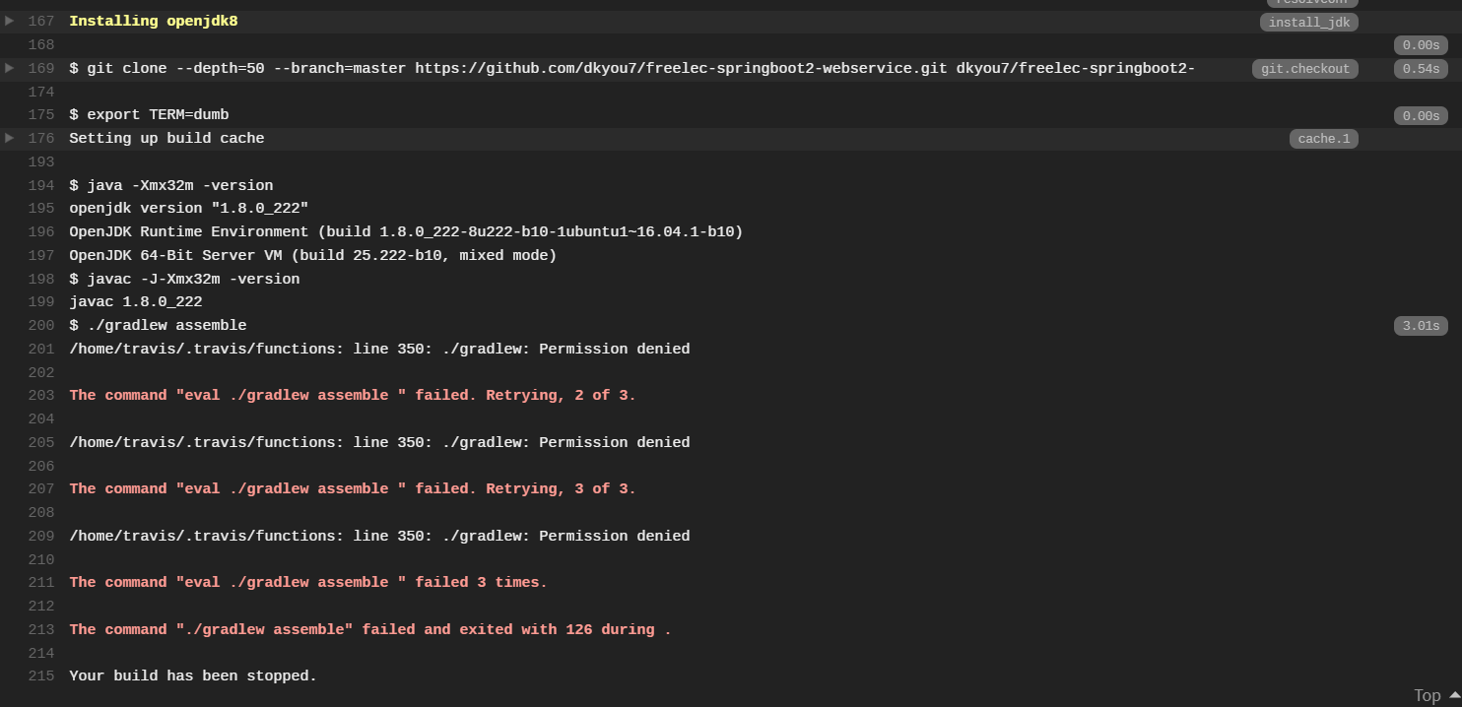
Task: Click the git clone command text
Action: (x=631, y=68)
